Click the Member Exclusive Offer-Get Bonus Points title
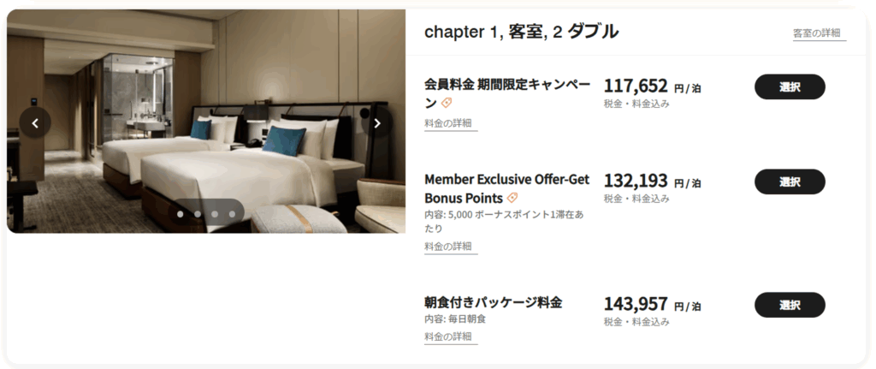 tap(506, 188)
